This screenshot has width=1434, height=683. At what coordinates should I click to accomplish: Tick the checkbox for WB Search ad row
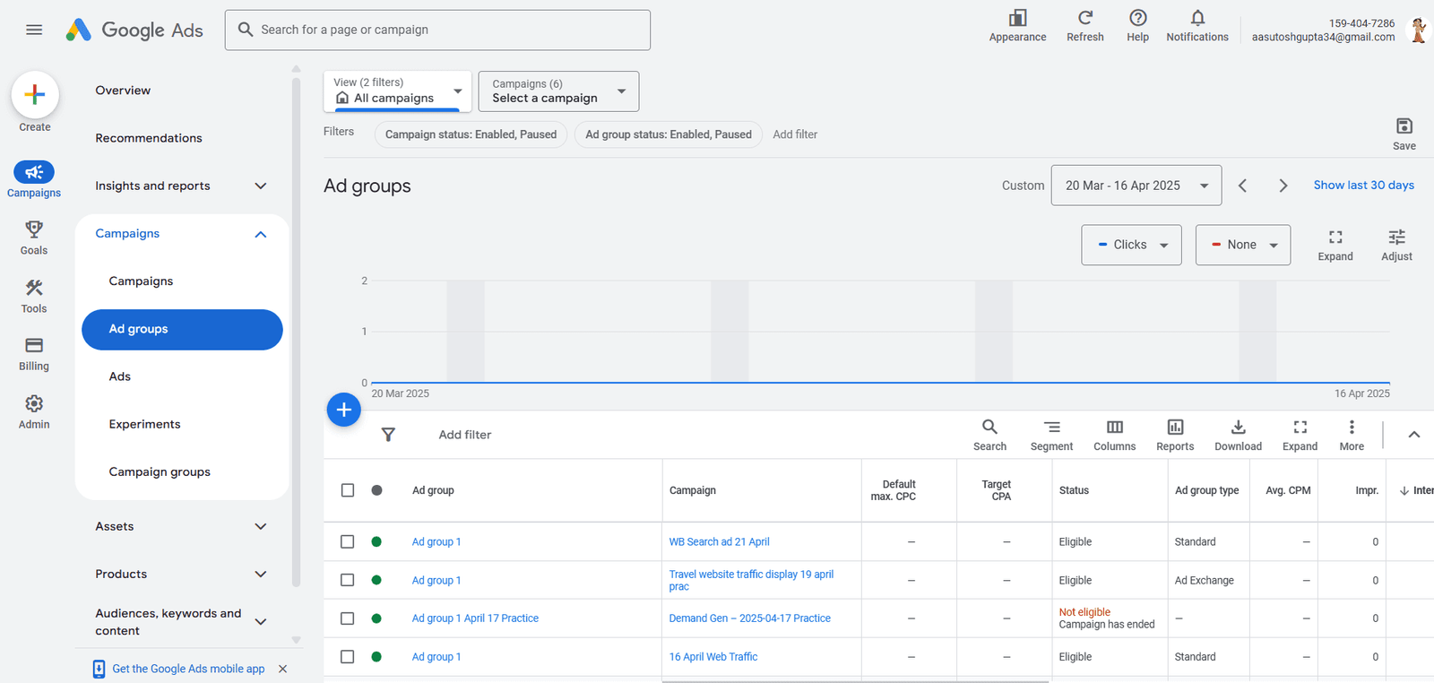pos(348,541)
